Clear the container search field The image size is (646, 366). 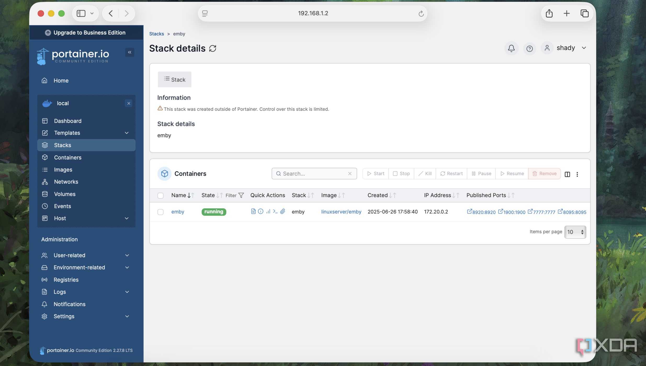point(350,174)
